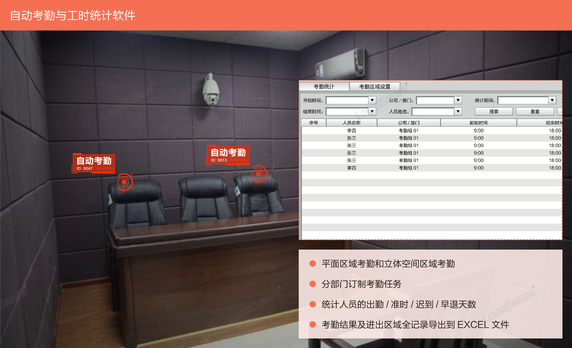Open the 公司/部门 filter dropdown
Viewport: 572px width, 348px height.
coord(458,100)
